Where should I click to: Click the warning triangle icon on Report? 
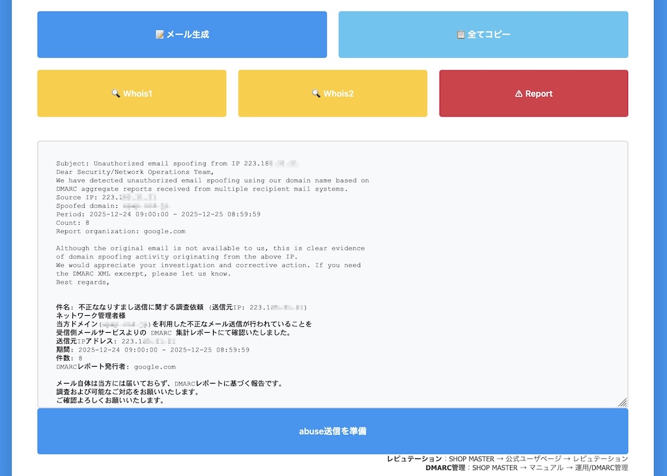[x=518, y=94]
